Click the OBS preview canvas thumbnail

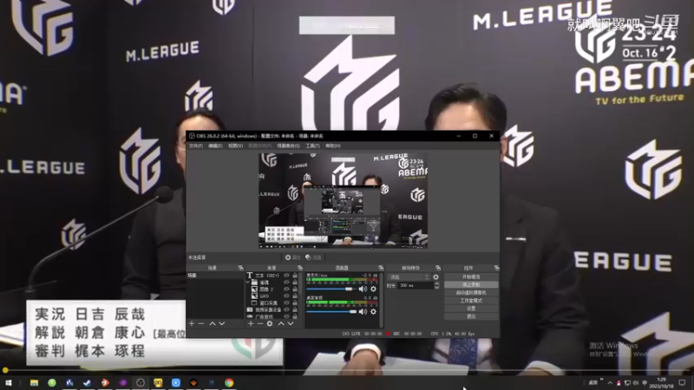coord(343,200)
